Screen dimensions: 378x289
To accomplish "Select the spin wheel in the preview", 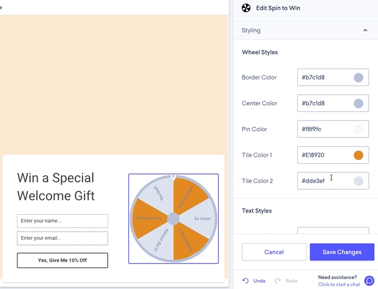I will point(173,219).
